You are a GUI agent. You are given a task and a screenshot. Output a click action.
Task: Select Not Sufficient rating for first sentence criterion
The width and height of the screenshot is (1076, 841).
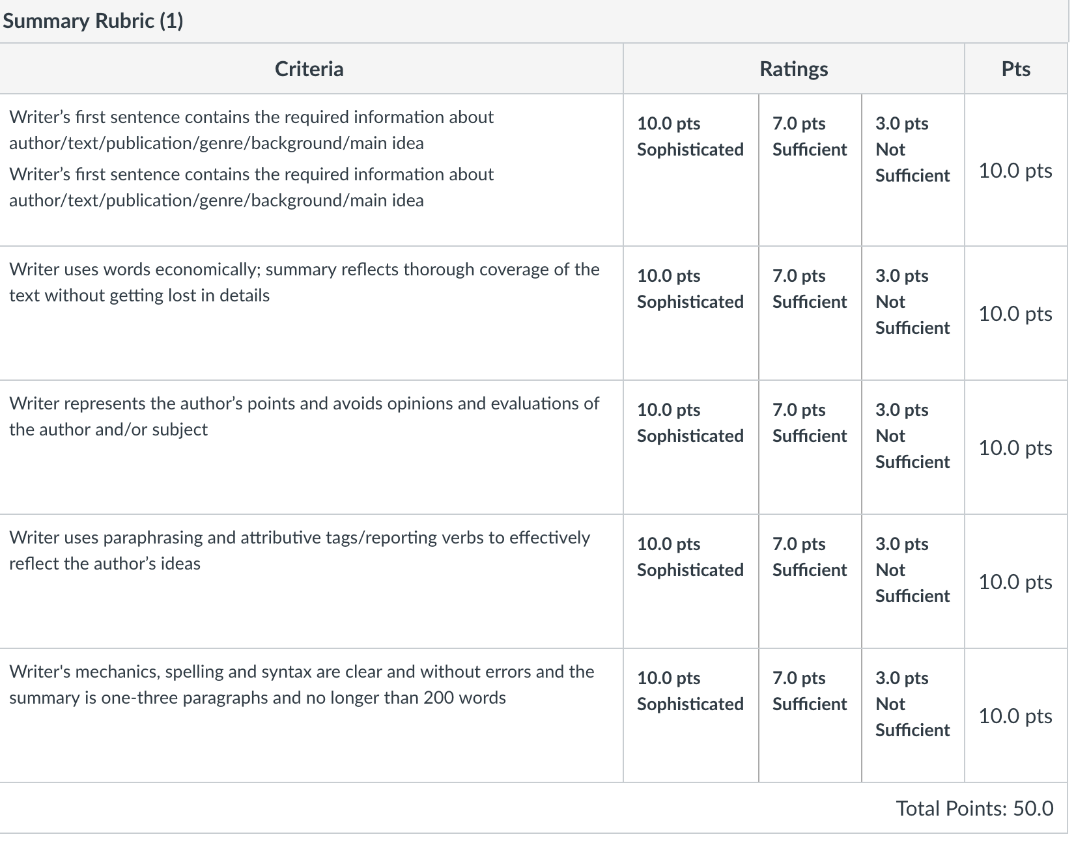pyautogui.click(x=913, y=170)
